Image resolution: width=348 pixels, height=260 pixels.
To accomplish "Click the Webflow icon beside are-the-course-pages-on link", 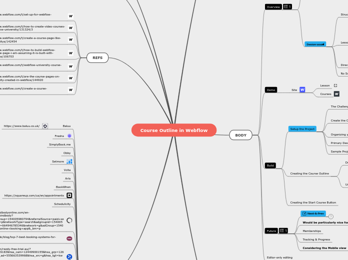I will (x=70, y=78).
